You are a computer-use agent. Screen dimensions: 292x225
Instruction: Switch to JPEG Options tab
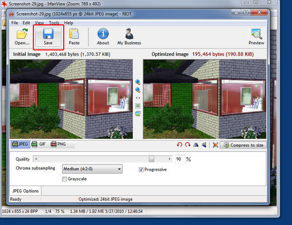(25, 191)
